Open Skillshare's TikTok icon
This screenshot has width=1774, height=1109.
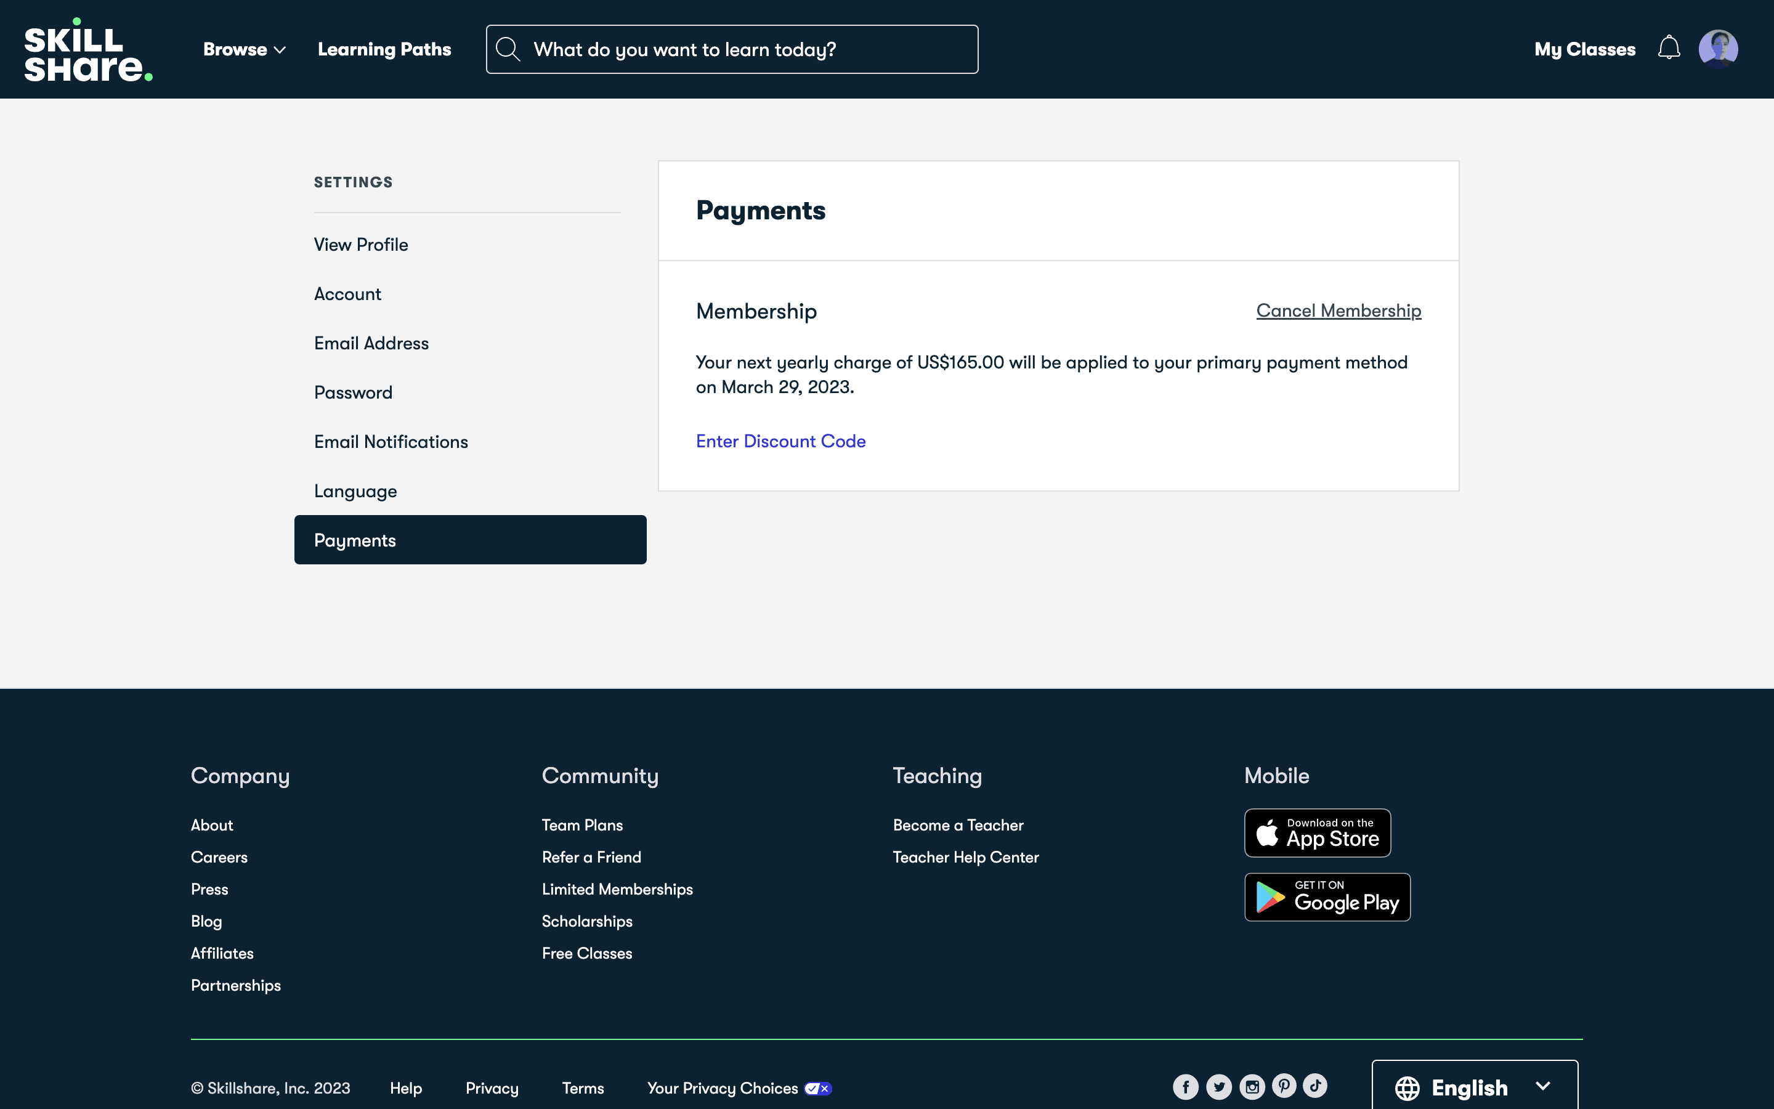tap(1315, 1086)
